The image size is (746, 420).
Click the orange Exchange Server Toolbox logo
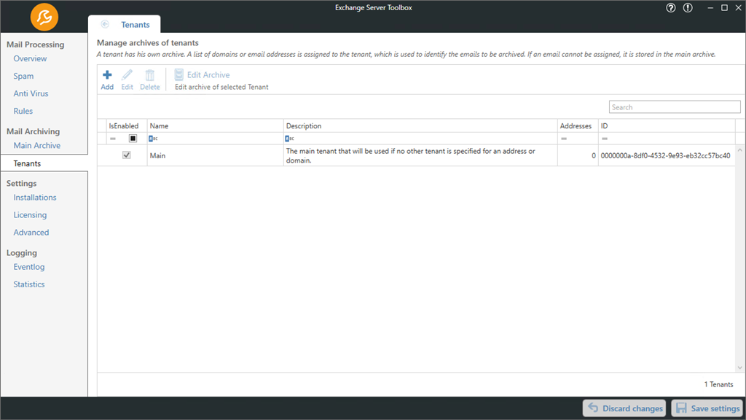44,17
